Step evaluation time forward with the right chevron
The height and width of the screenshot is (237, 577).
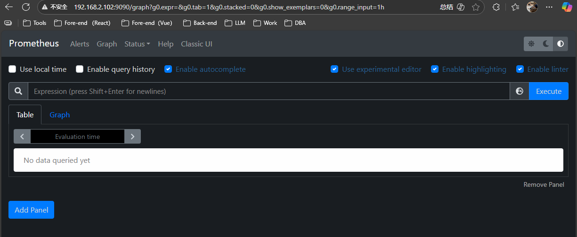(x=132, y=137)
